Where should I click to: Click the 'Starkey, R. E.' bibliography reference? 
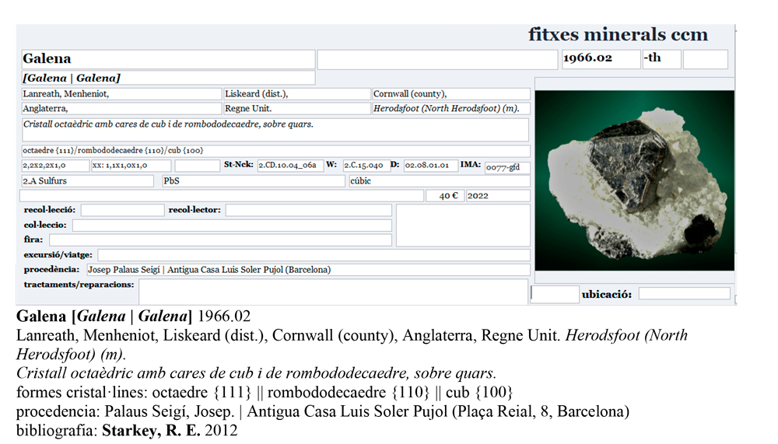(x=152, y=431)
